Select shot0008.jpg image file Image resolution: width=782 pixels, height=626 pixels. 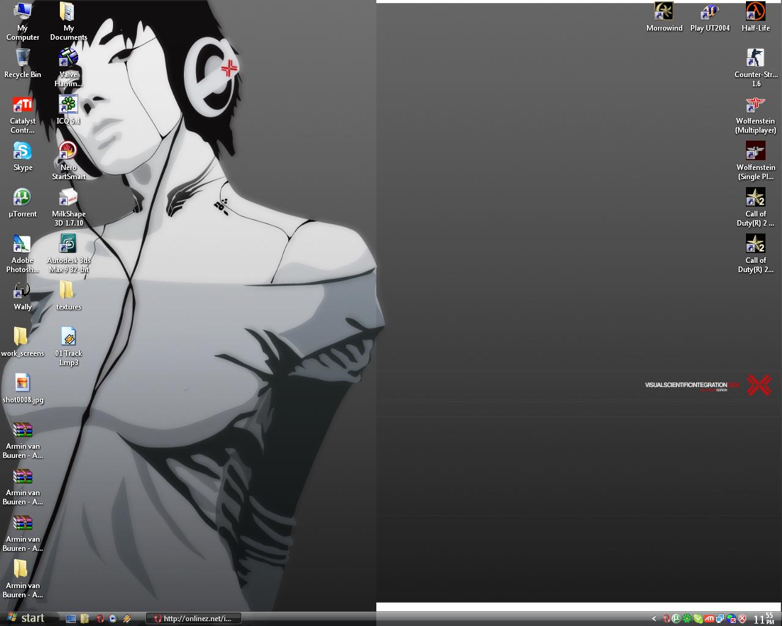click(x=23, y=389)
